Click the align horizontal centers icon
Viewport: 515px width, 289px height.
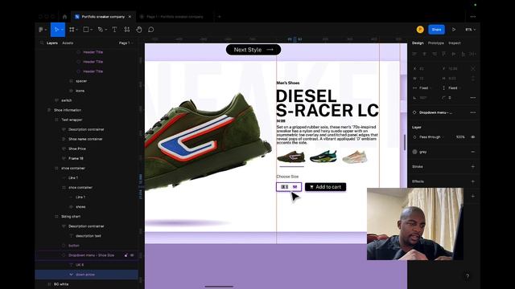pyautogui.click(x=425, y=54)
